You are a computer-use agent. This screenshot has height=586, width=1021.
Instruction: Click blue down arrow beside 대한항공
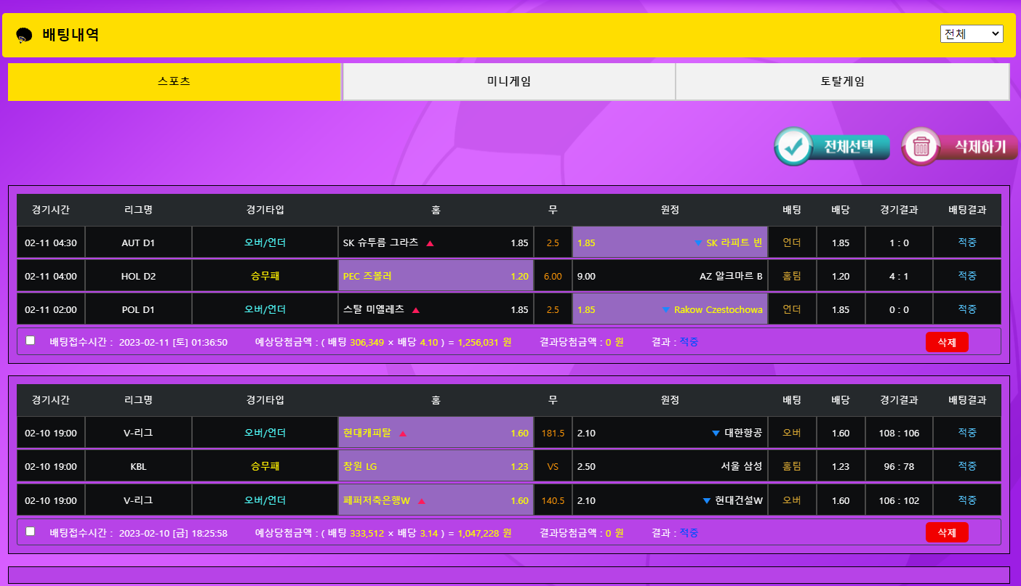click(716, 434)
